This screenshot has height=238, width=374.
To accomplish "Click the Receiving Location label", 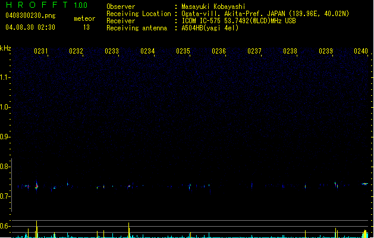I will pos(139,14).
